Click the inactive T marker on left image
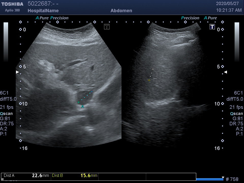Viewport: 244px width, 183px height. [x=107, y=27]
